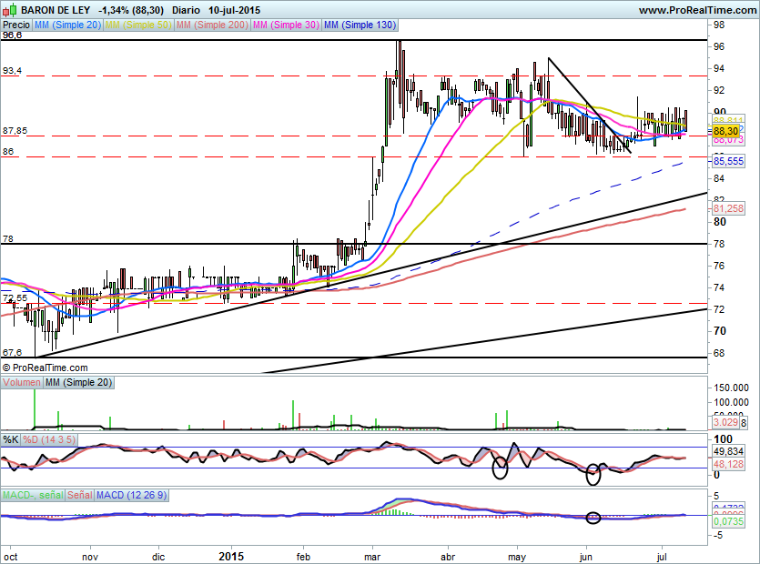Click the circled stochastic dip near May

500,468
